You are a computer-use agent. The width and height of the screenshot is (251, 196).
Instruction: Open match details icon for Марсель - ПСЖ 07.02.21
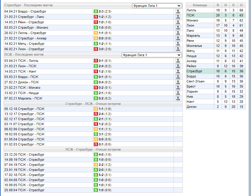(x=178, y=98)
